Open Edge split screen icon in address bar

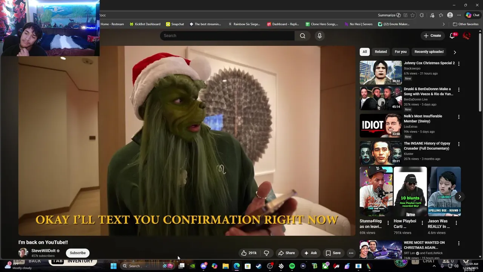click(405, 15)
